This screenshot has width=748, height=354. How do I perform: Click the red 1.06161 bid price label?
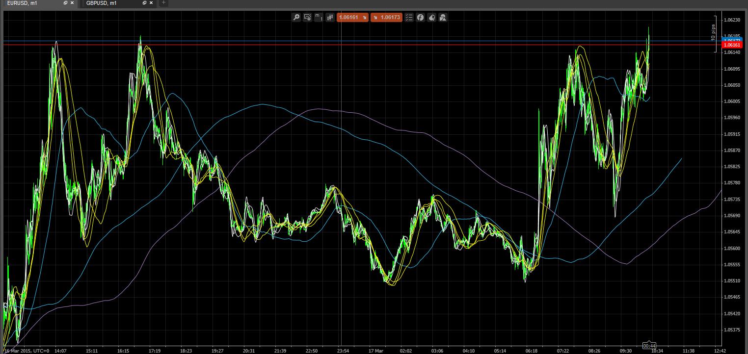coord(731,45)
